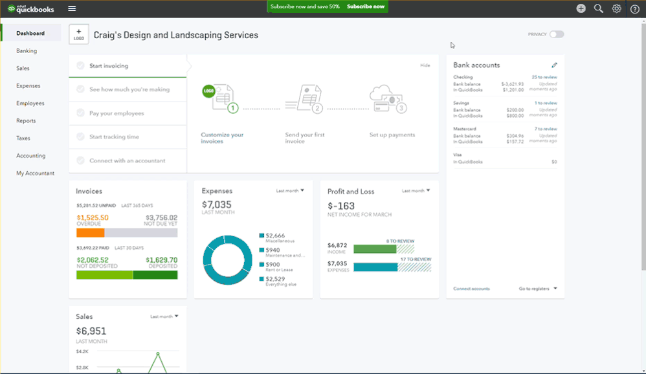Edit bank accounts with pencil icon
The image size is (646, 374).
tap(554, 65)
